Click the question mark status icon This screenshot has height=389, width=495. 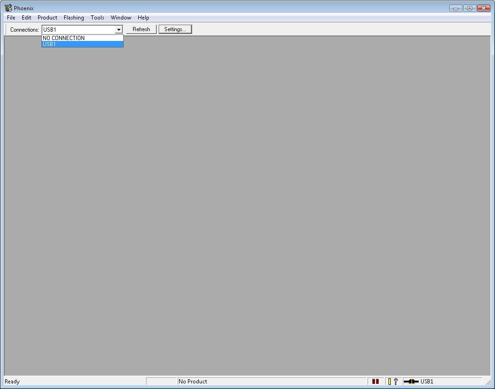[x=396, y=382]
